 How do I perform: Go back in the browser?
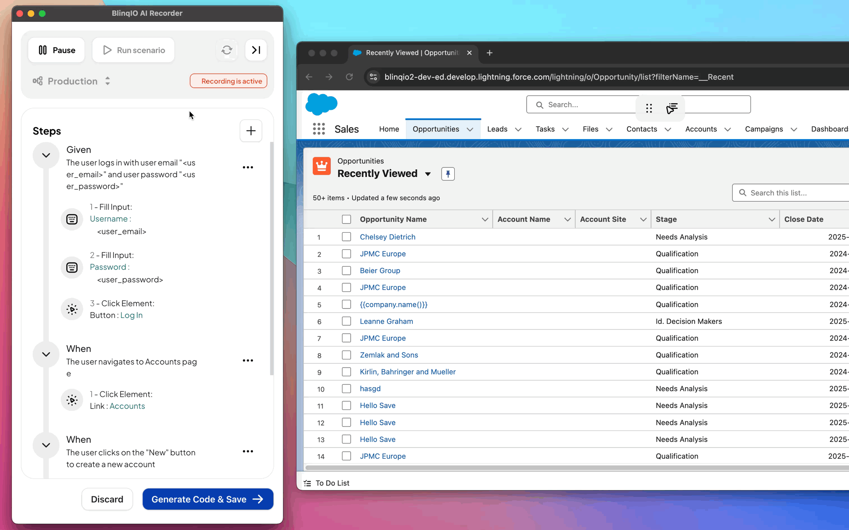(309, 77)
